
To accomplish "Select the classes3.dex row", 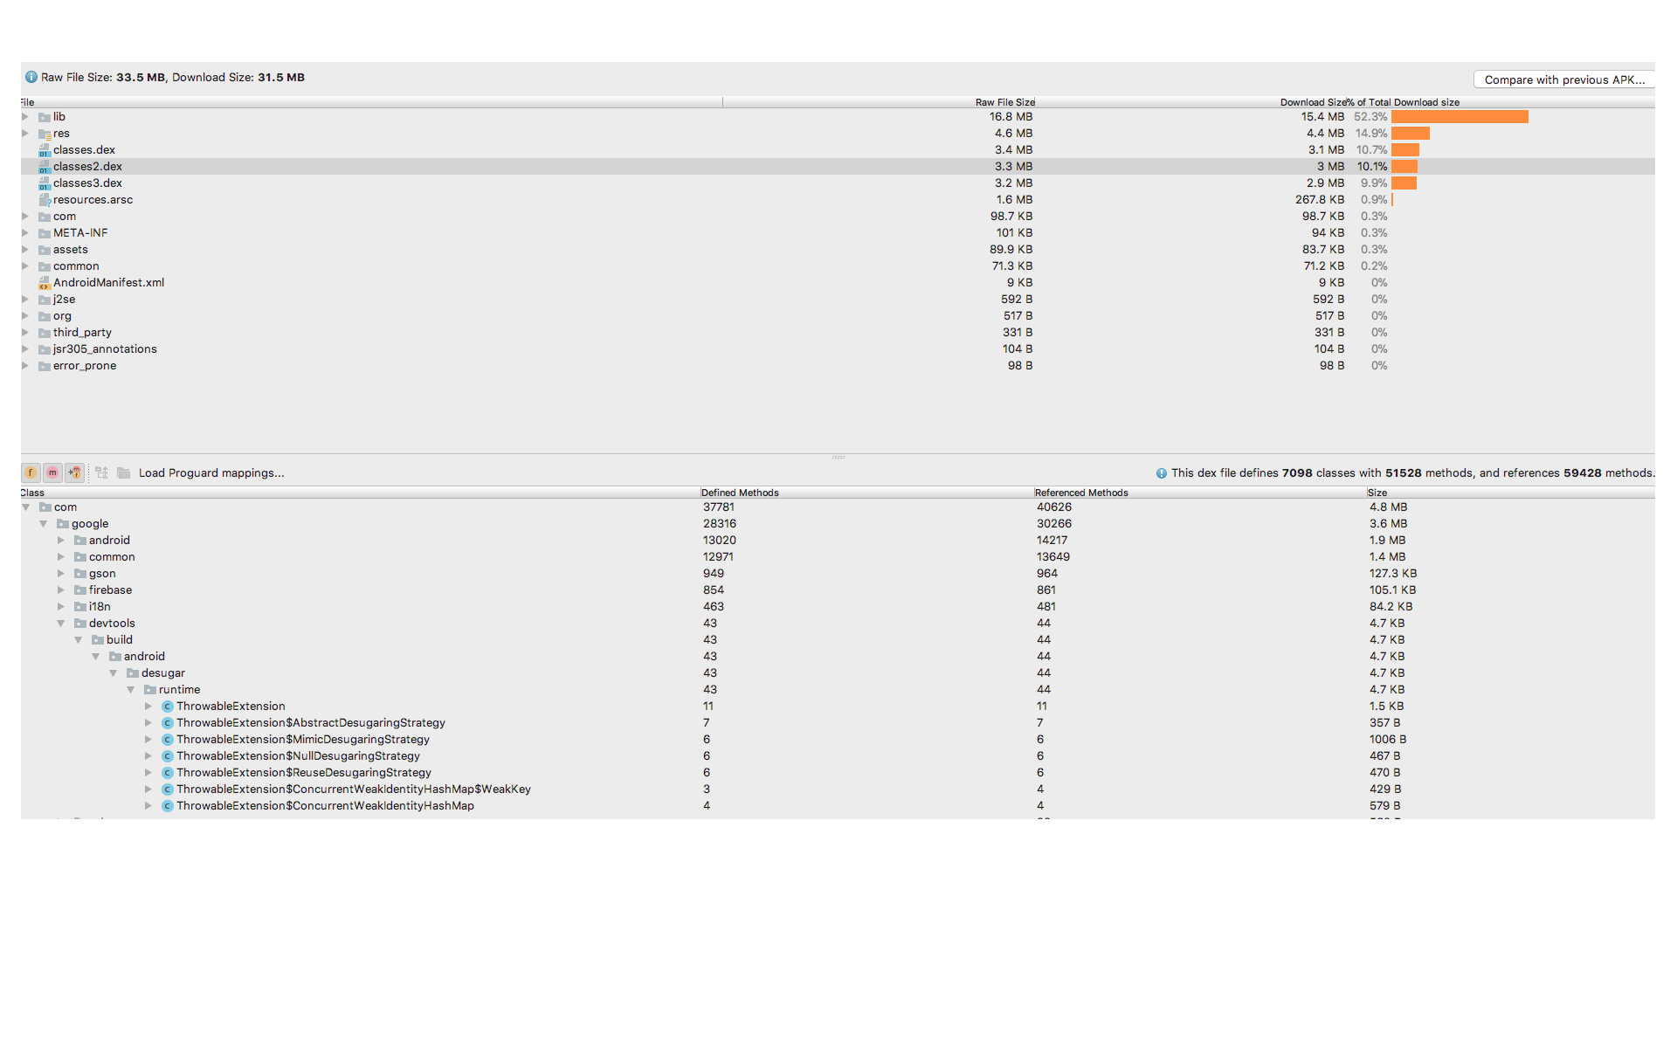I will coord(87,183).
